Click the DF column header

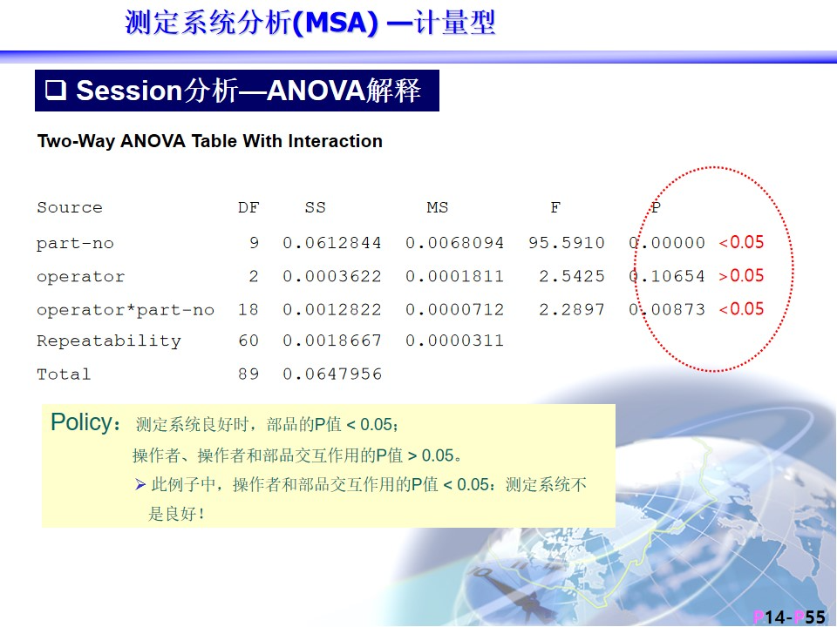(x=248, y=207)
